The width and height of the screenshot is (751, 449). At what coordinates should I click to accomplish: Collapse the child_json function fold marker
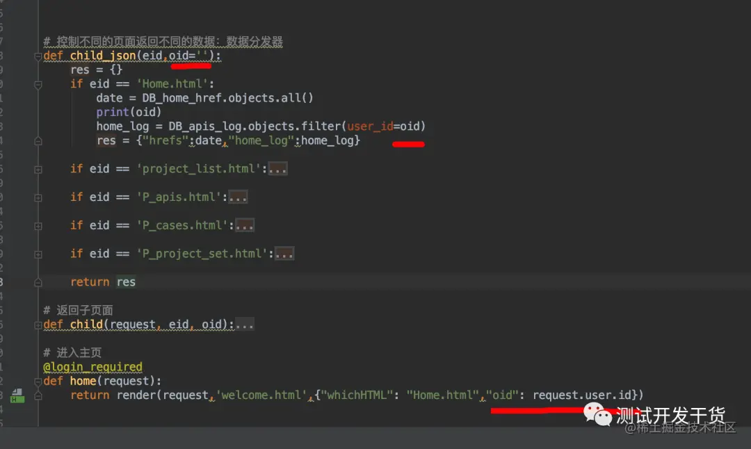click(x=38, y=56)
